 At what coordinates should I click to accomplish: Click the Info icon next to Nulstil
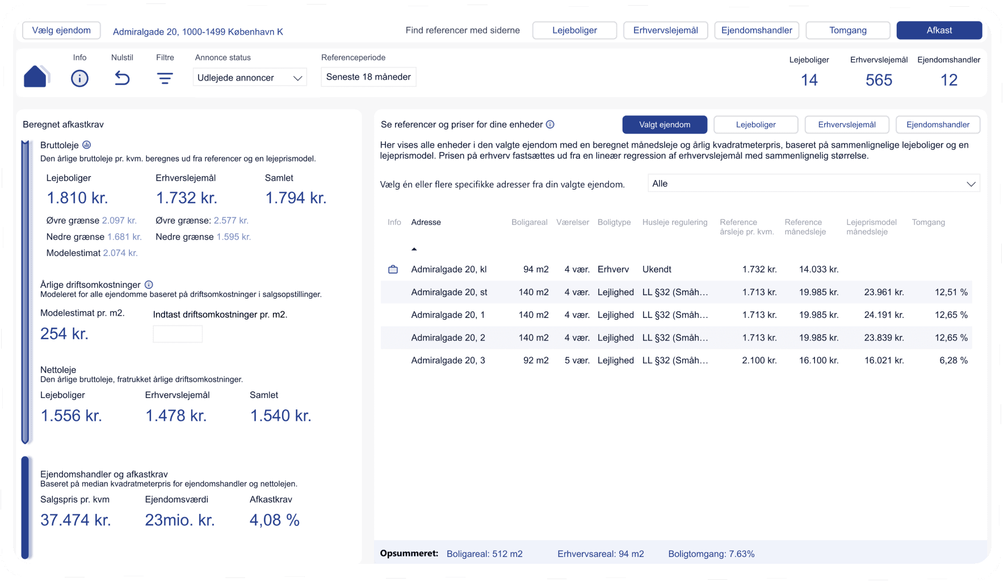[79, 78]
